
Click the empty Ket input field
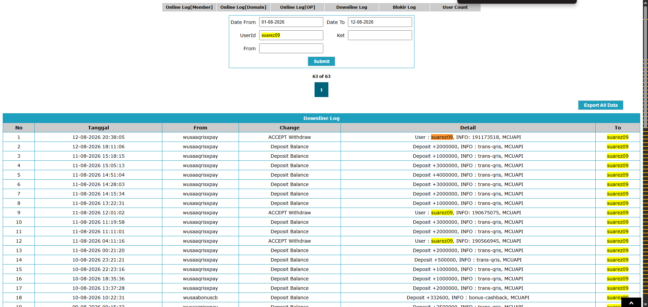[x=380, y=35]
